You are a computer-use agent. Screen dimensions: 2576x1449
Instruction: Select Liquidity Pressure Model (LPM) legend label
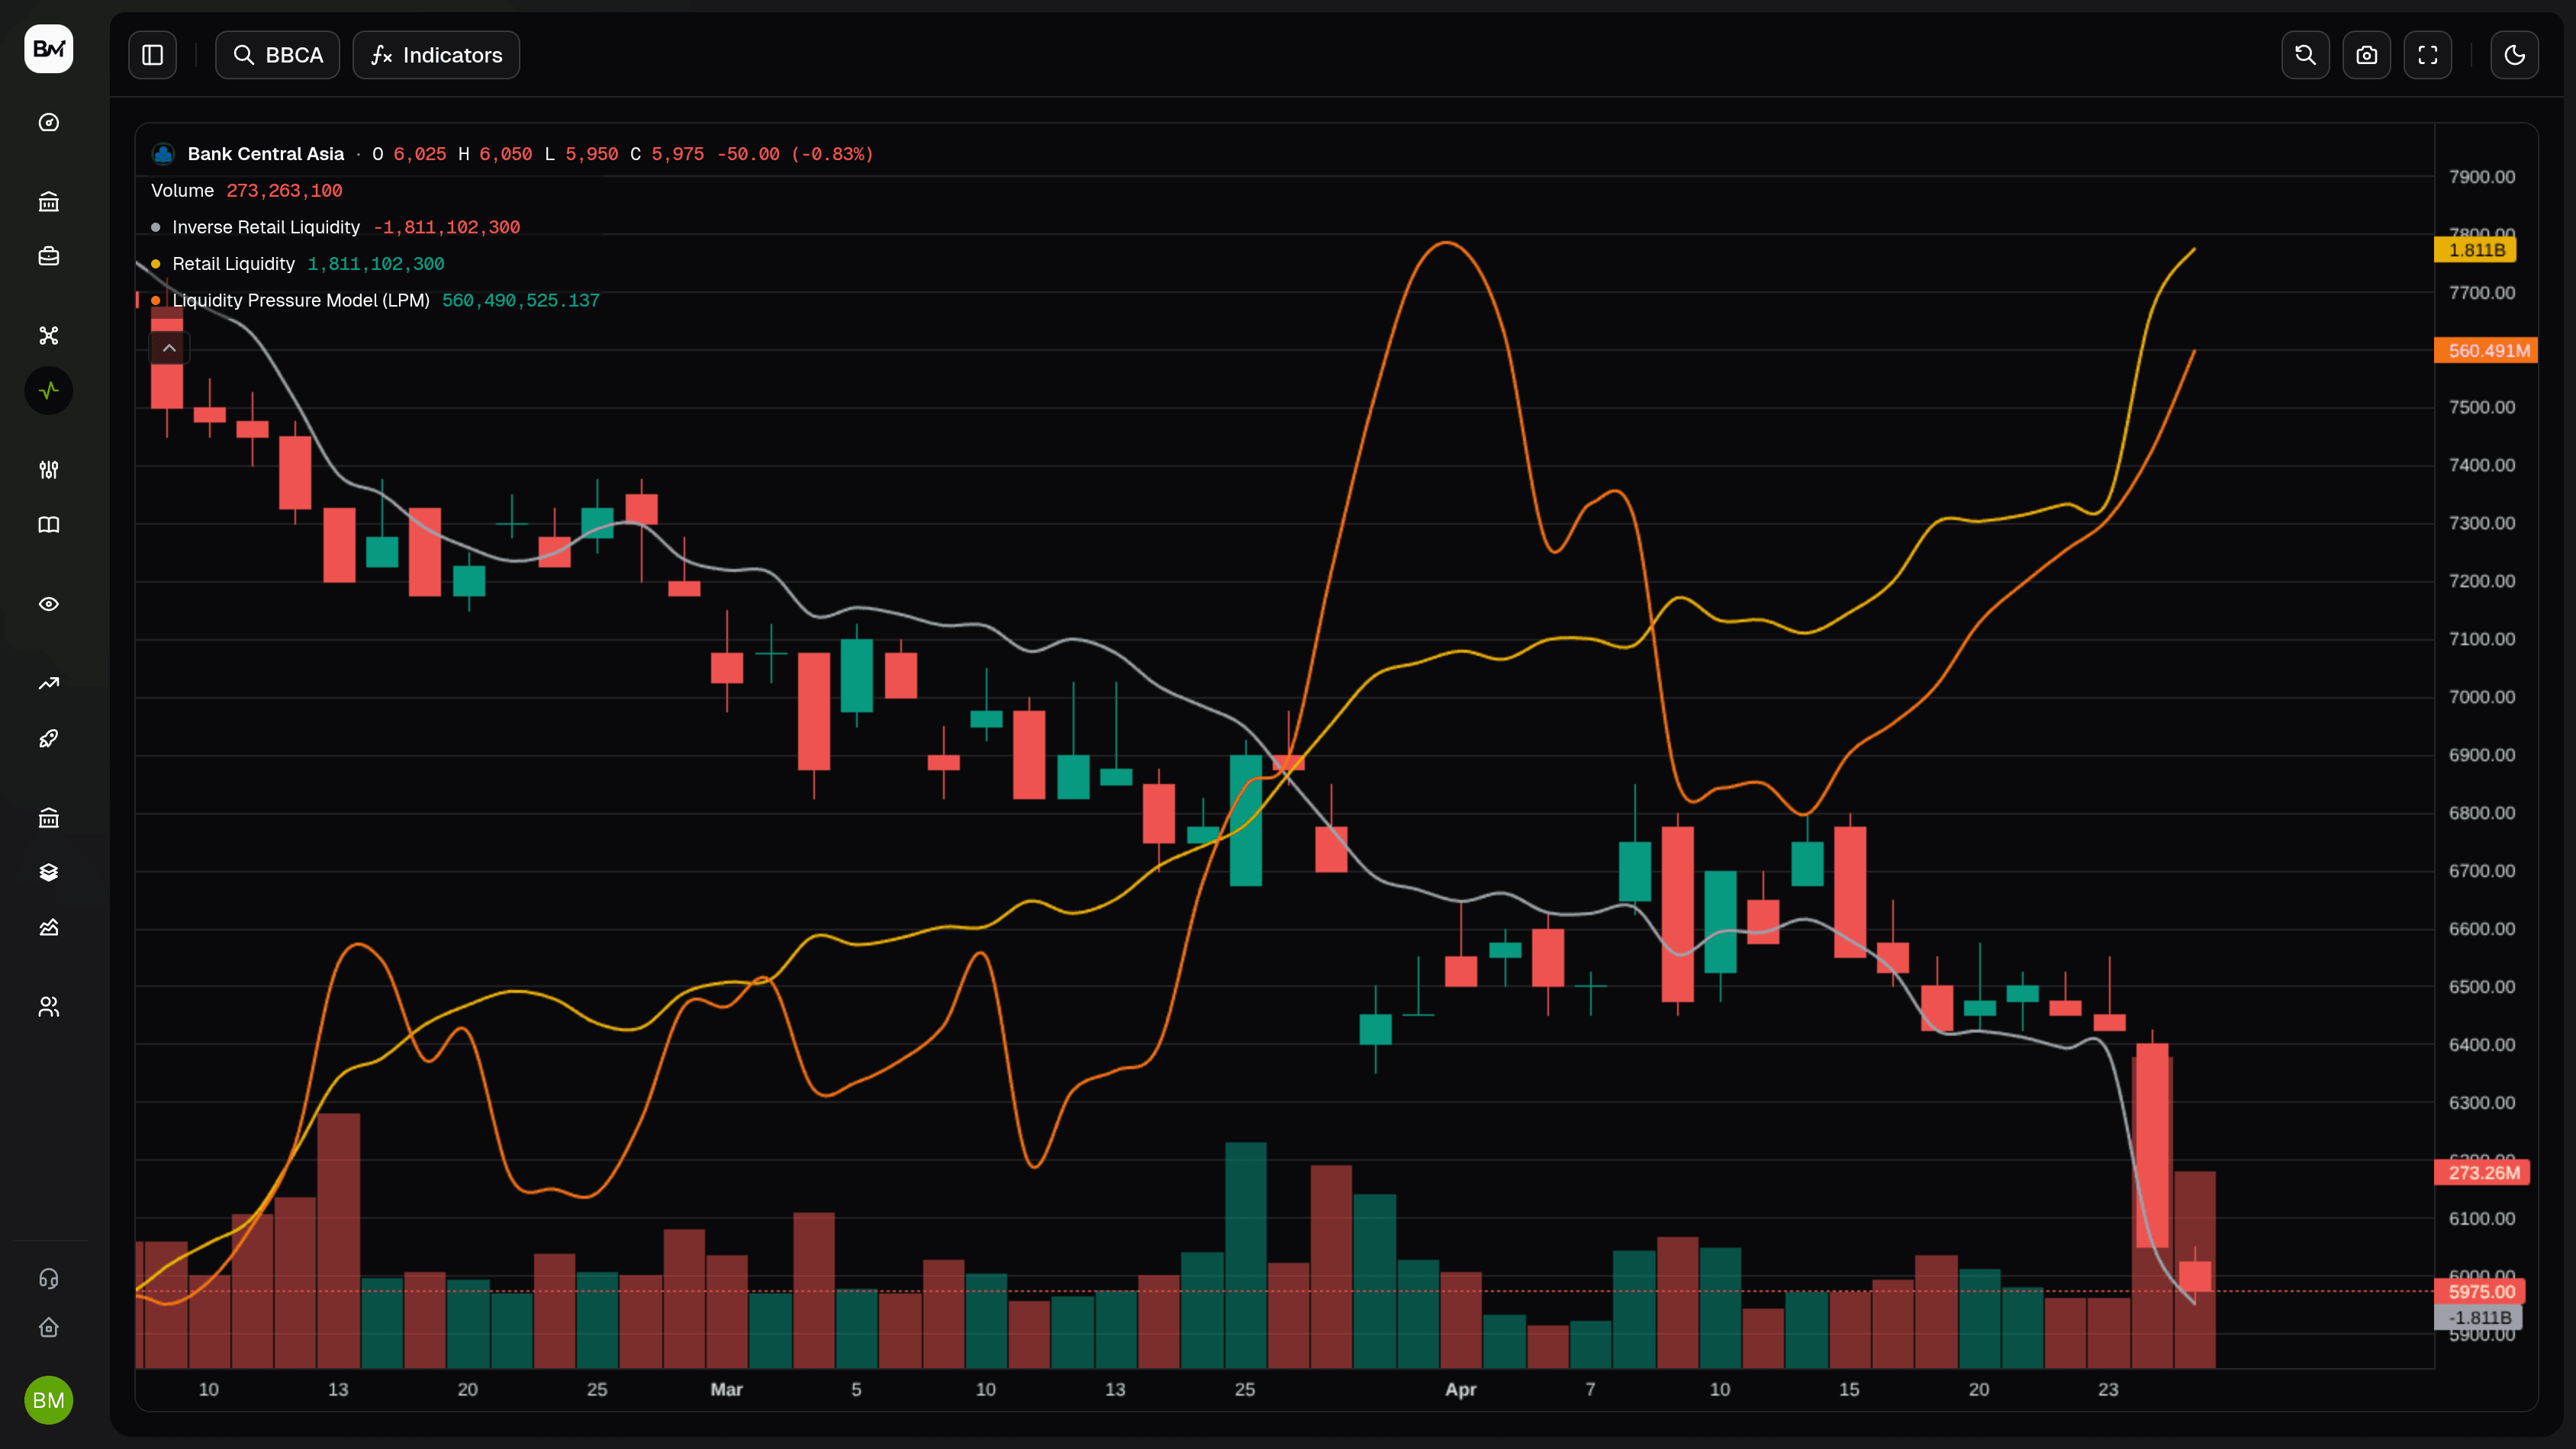tap(301, 300)
